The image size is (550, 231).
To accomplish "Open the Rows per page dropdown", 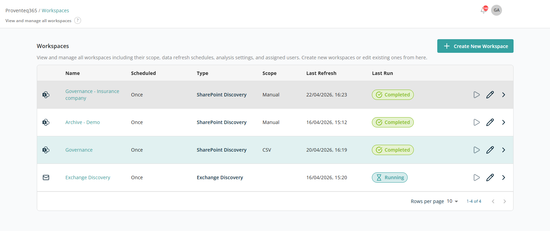I will click(x=452, y=201).
